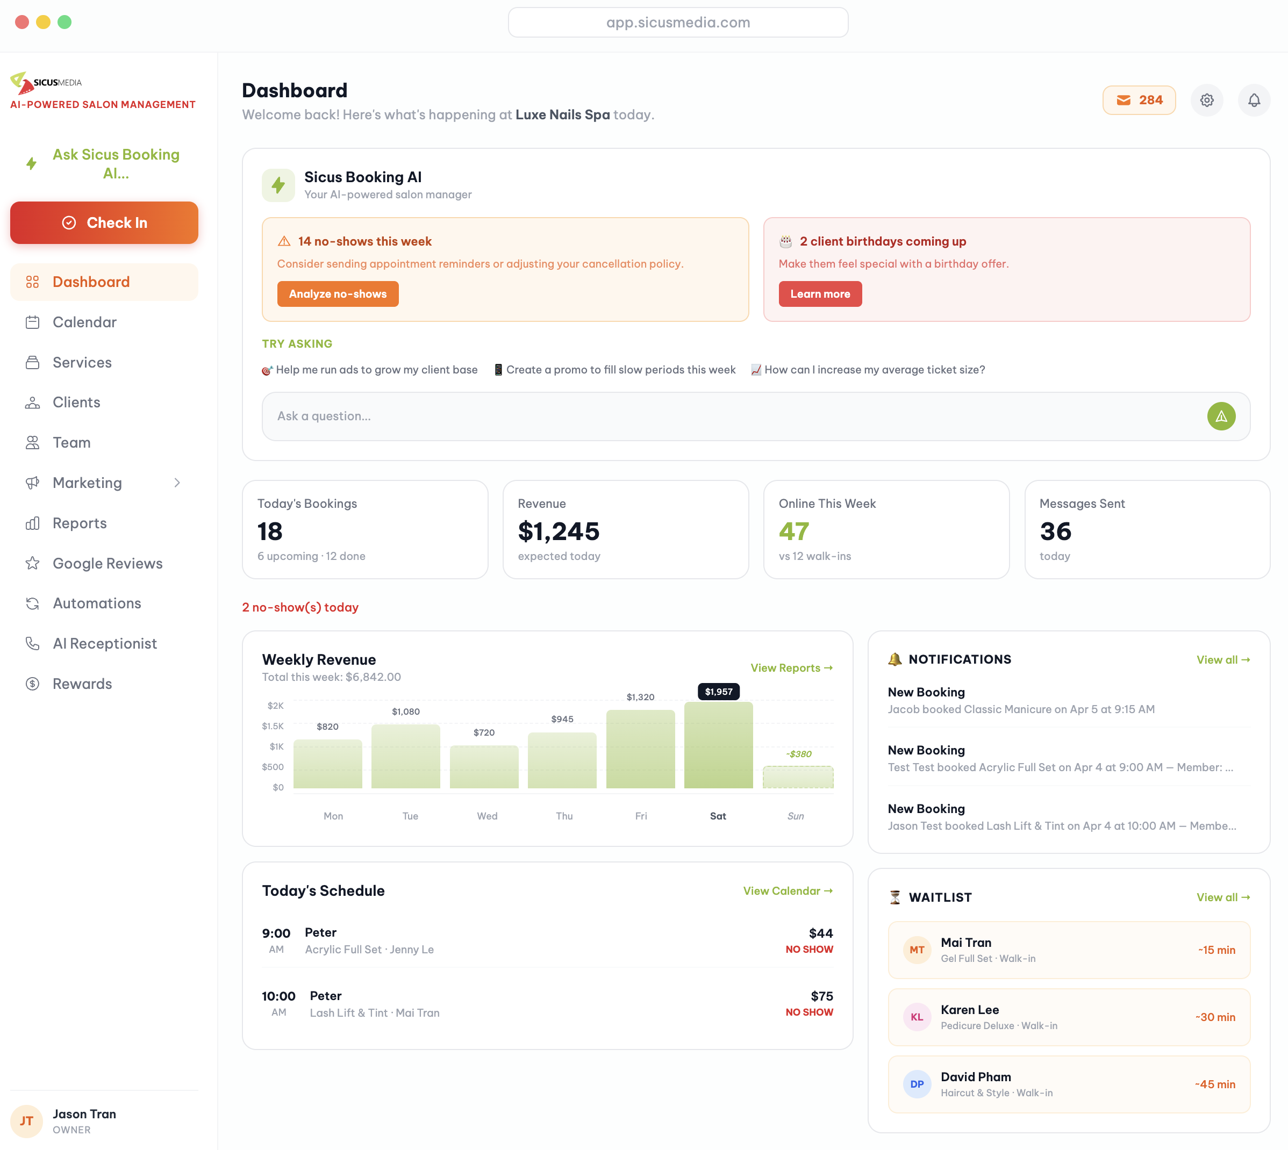The image size is (1288, 1150).
Task: Go to Google Reviews section
Action: pos(108,564)
